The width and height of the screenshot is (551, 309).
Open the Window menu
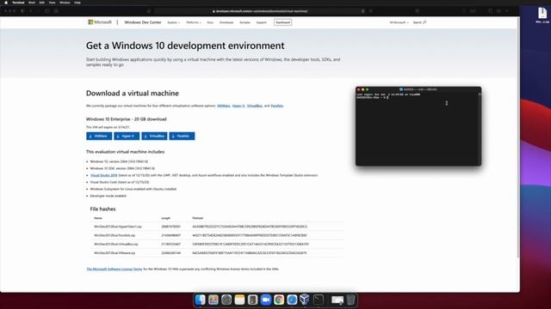tap(65, 3)
